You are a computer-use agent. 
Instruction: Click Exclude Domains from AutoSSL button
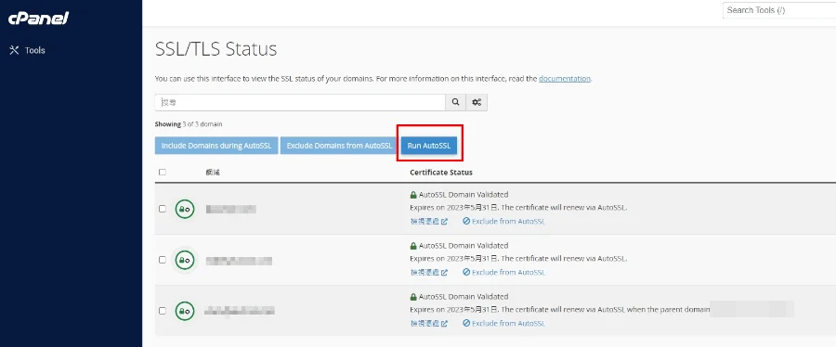coord(340,146)
